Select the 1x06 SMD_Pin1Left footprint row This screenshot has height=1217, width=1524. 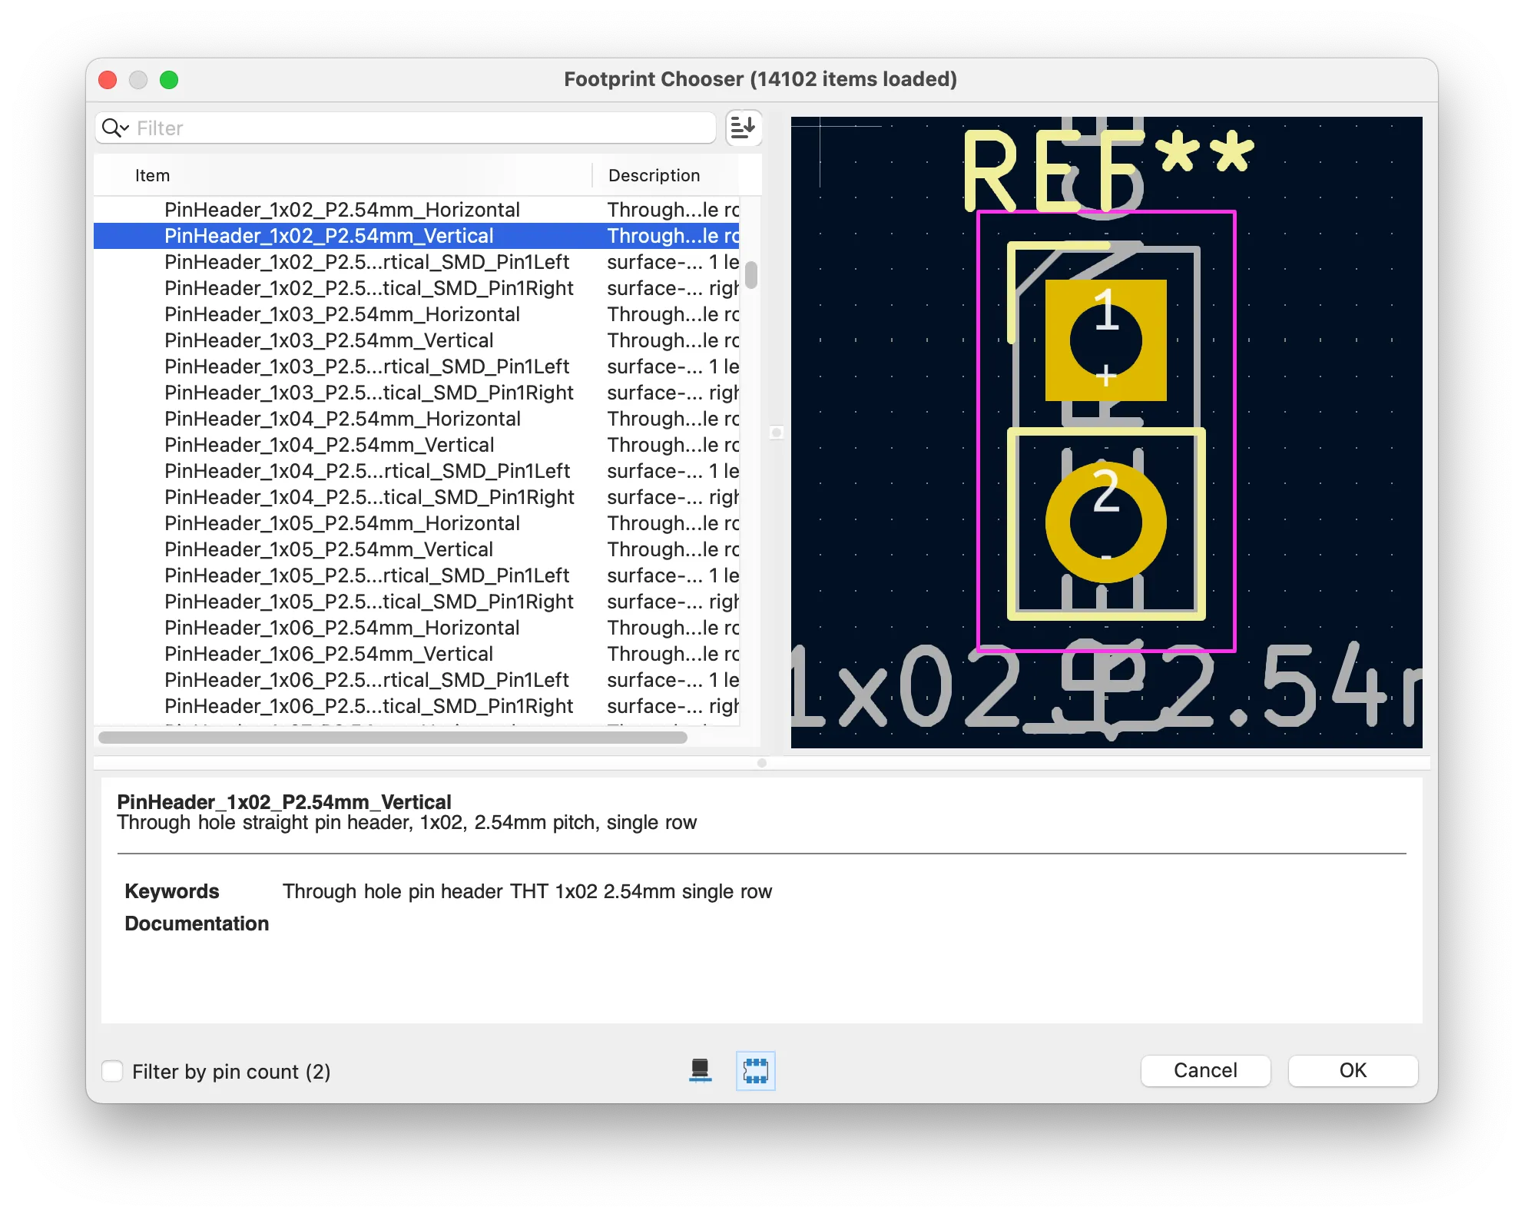pos(416,680)
